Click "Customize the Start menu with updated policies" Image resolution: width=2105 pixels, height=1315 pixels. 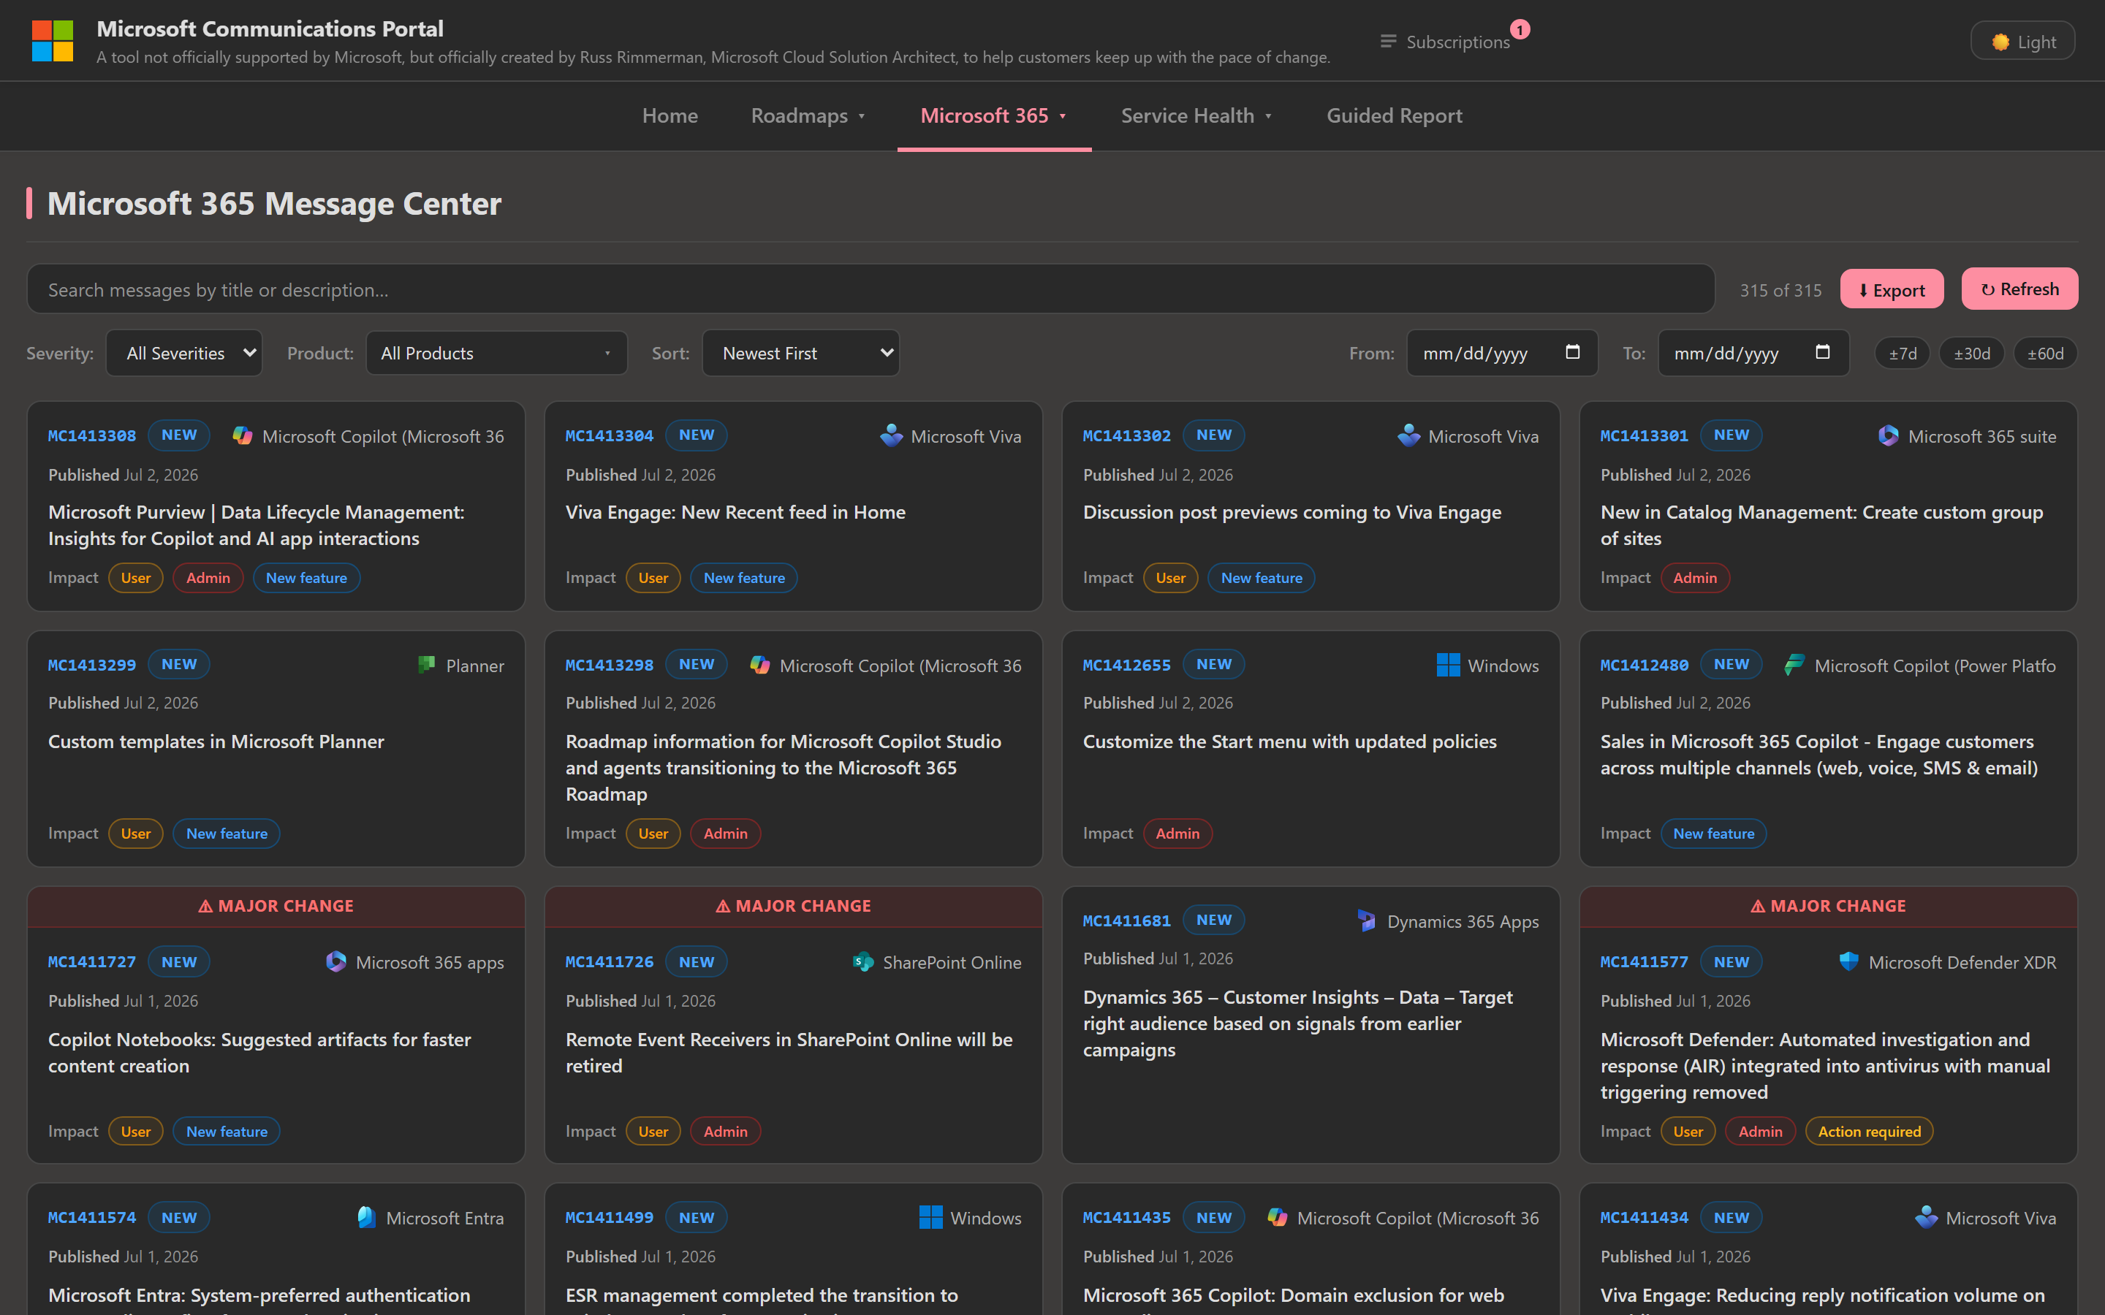[x=1289, y=742]
